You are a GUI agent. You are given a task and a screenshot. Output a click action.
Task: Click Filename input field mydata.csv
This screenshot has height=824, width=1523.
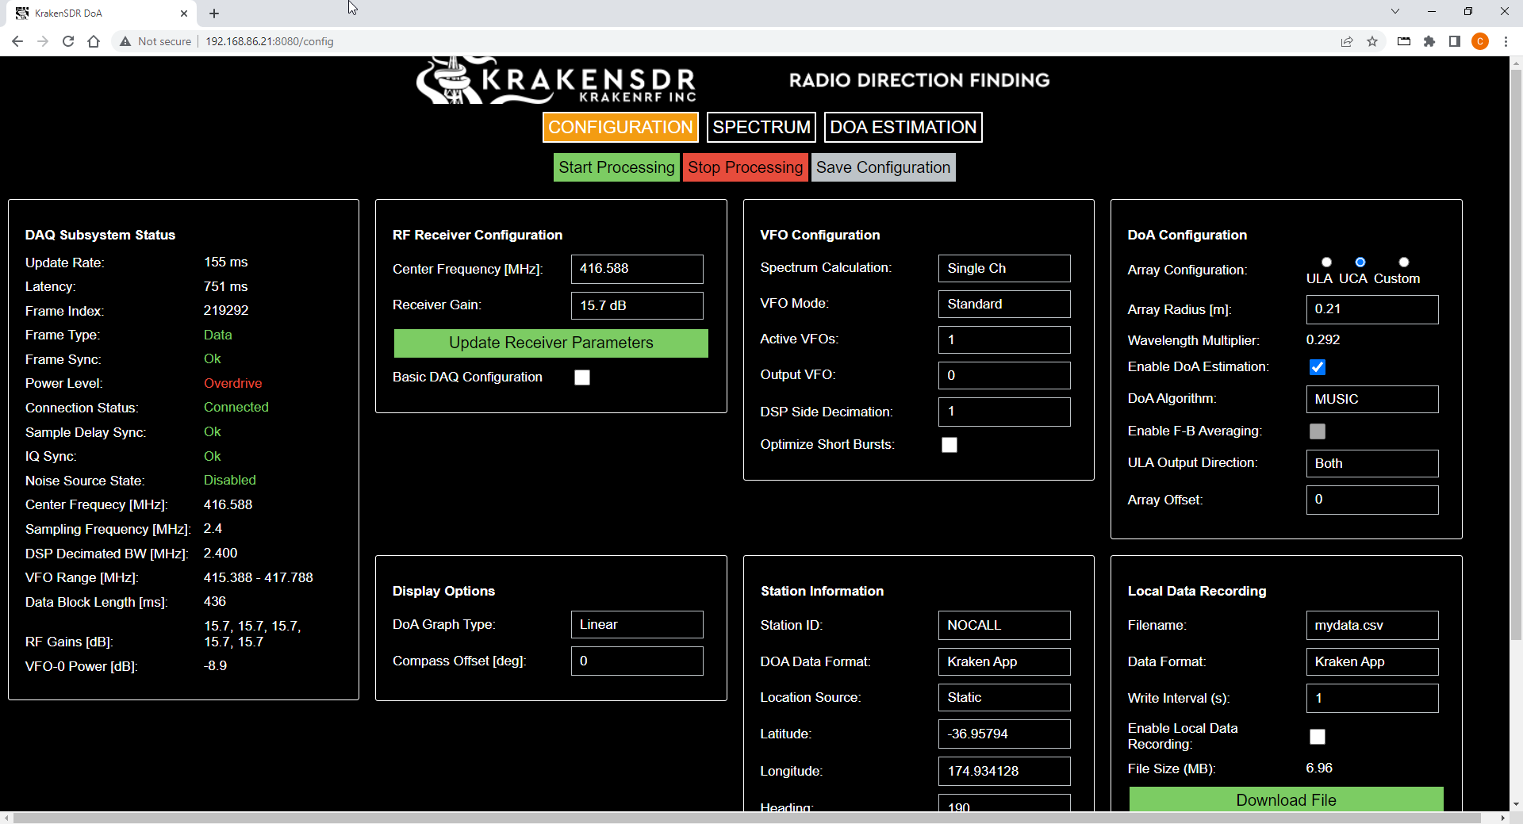pyautogui.click(x=1372, y=625)
